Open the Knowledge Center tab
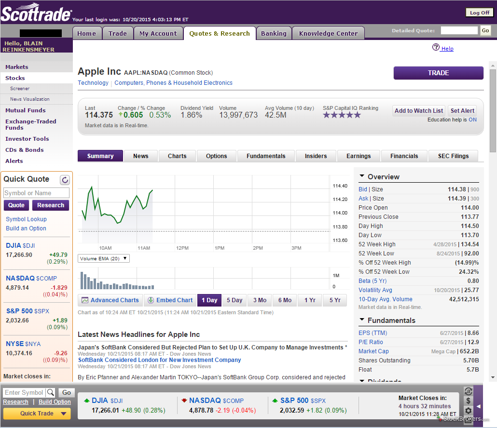 click(328, 33)
